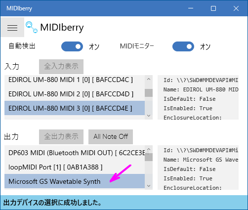Toggle the MIDIモニター switch off
The image size is (248, 210).
[183, 46]
